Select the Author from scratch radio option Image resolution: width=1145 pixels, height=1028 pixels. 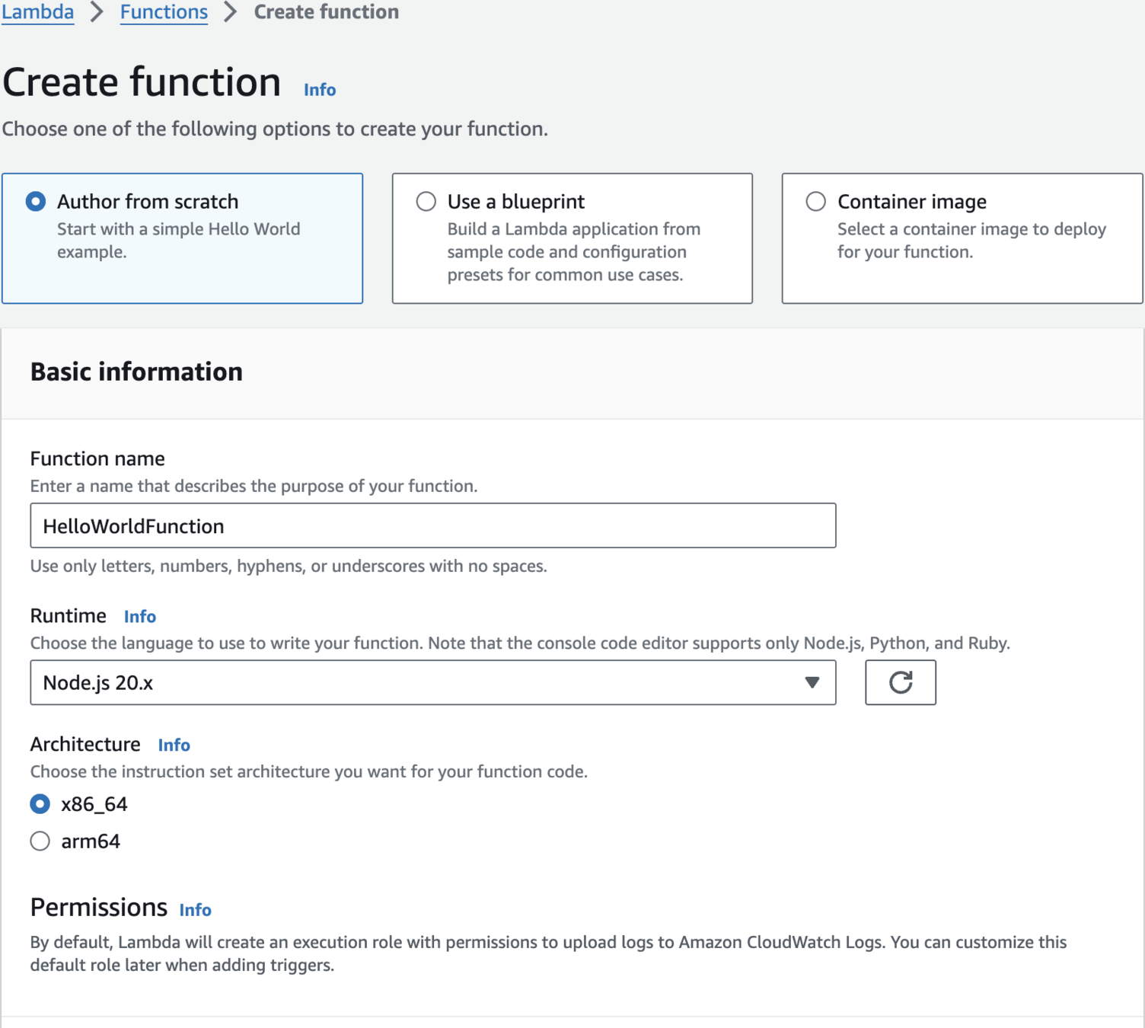click(36, 202)
